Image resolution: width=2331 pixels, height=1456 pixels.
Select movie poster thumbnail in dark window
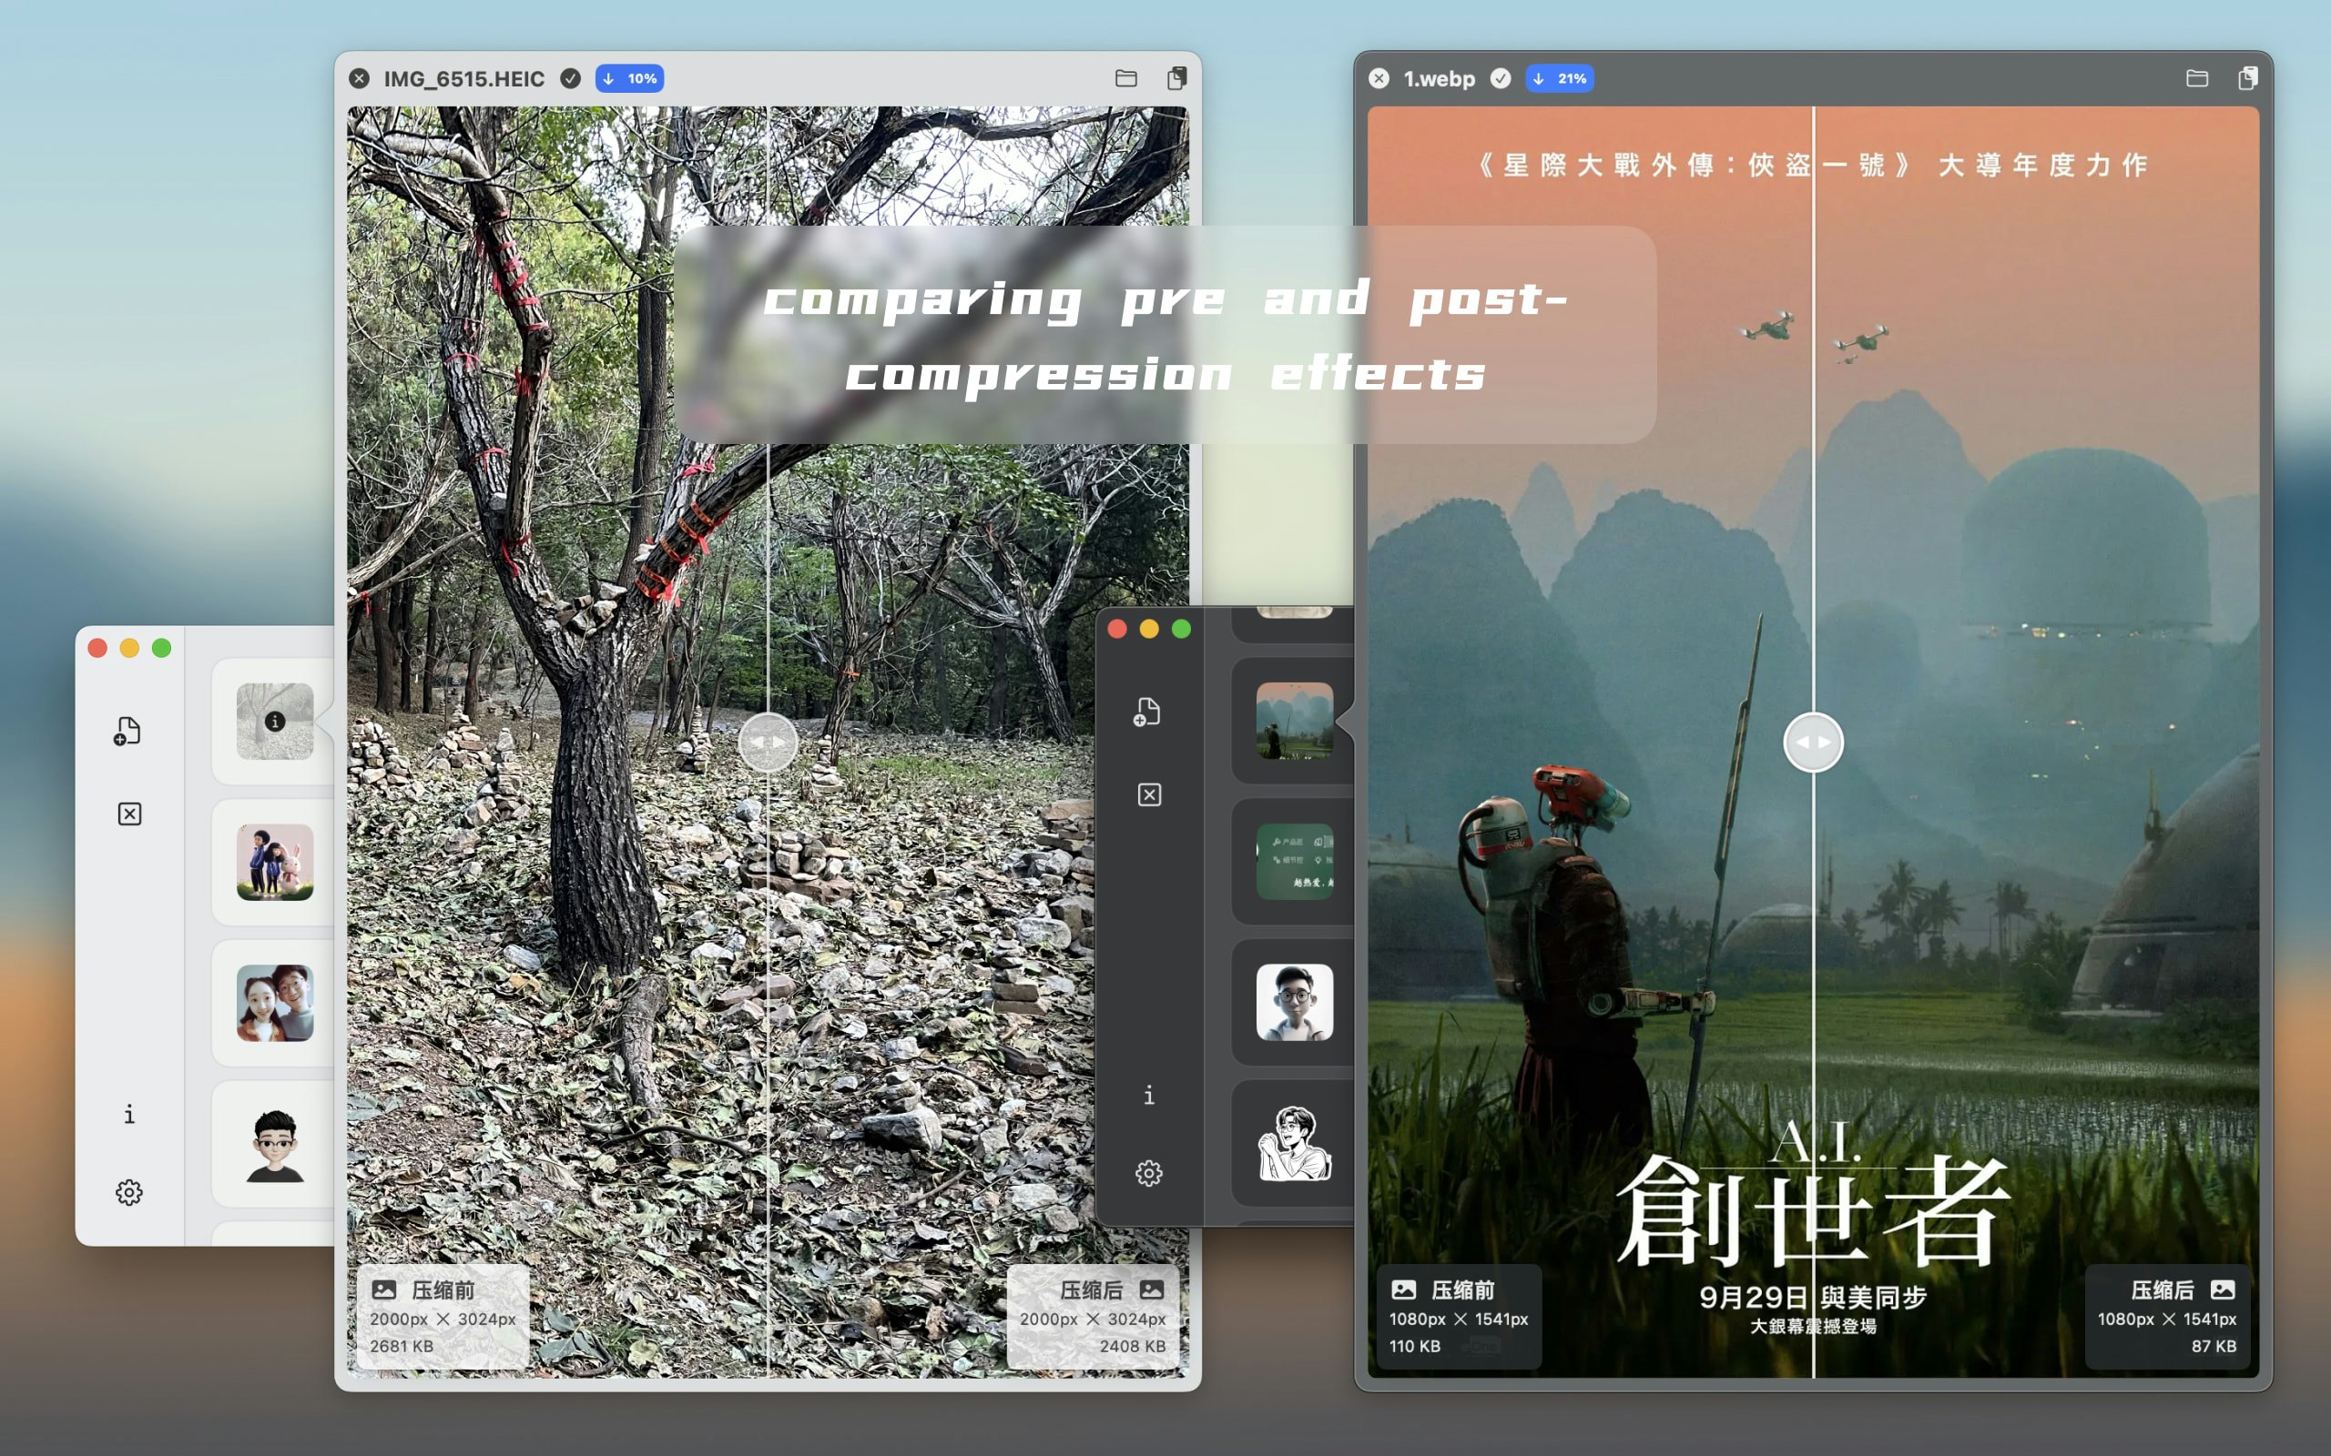[1295, 721]
